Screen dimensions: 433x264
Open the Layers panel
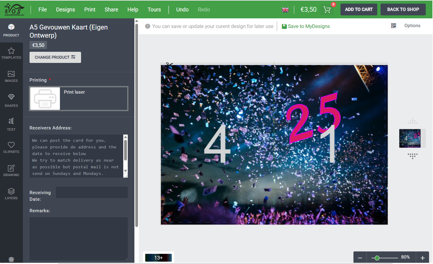click(x=11, y=194)
